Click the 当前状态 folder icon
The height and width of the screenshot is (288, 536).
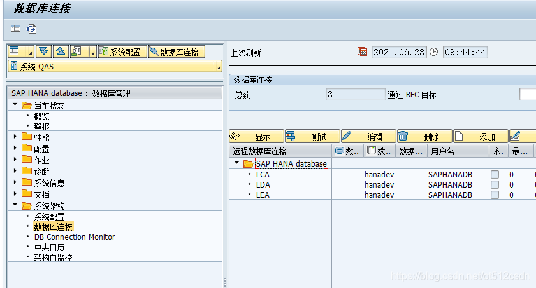(x=27, y=106)
